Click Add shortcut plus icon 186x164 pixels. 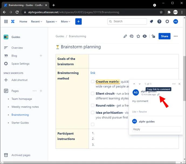point(6,80)
